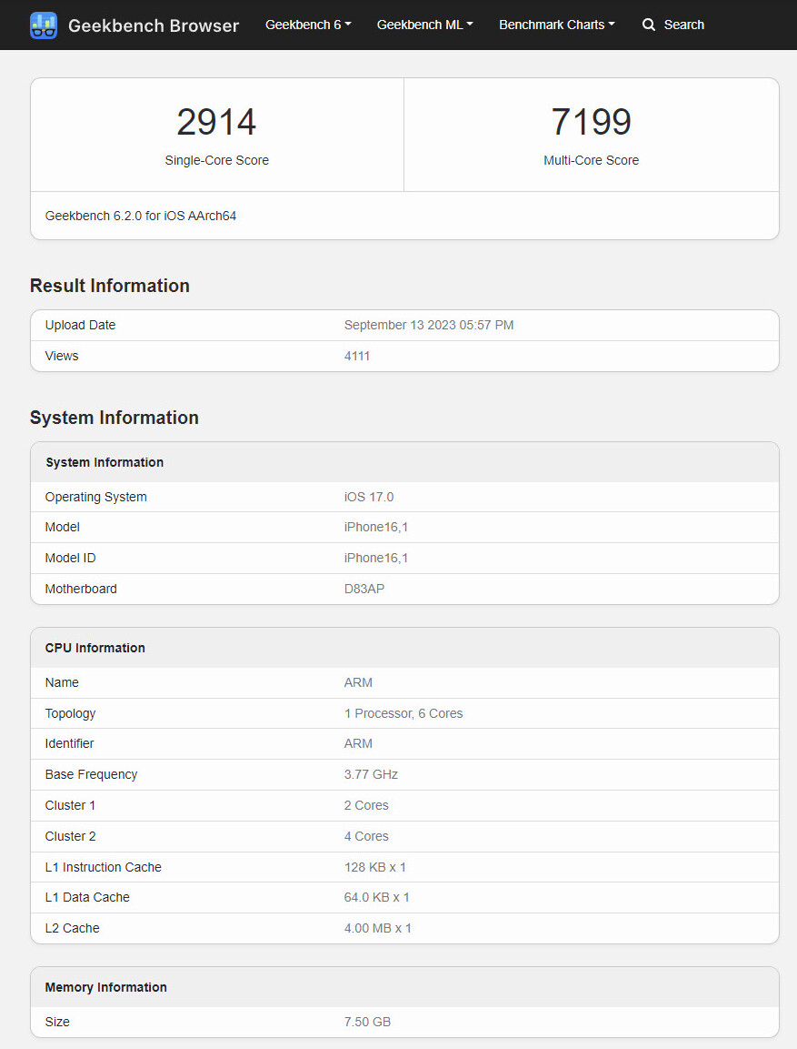The width and height of the screenshot is (797, 1049).
Task: Open the Benchmark Charts dropdown
Action: [x=556, y=25]
